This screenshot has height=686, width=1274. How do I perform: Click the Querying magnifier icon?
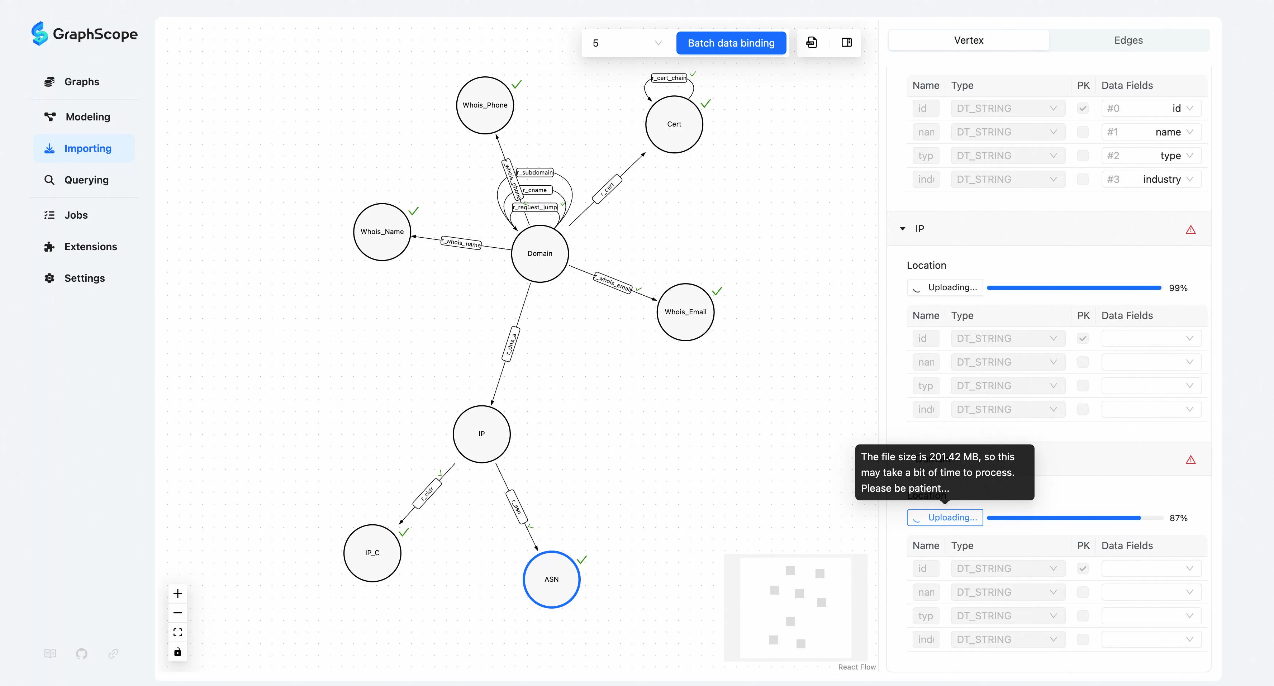tap(49, 180)
